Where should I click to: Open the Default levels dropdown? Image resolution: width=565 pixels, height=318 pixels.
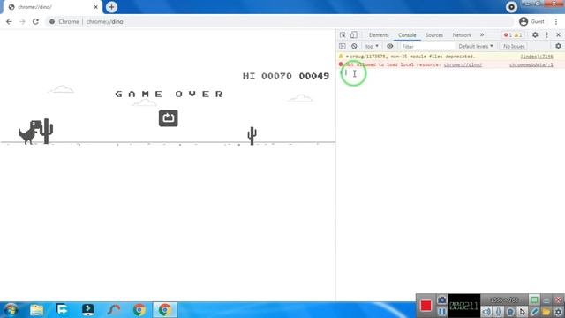476,46
